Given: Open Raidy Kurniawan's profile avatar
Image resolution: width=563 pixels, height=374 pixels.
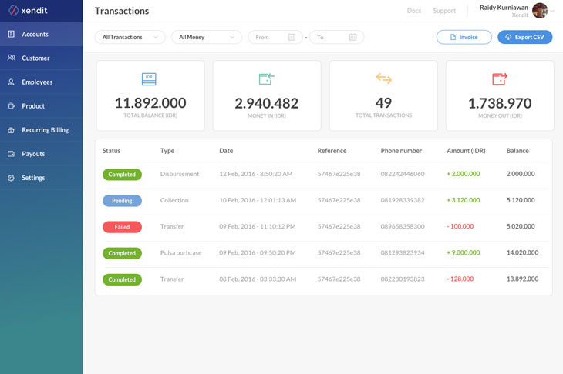Looking at the screenshot, I should tap(540, 11).
